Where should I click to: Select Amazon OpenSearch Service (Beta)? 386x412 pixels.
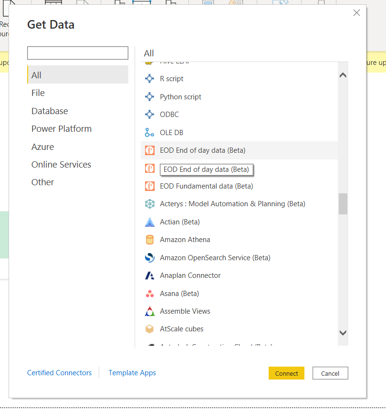pos(239,258)
